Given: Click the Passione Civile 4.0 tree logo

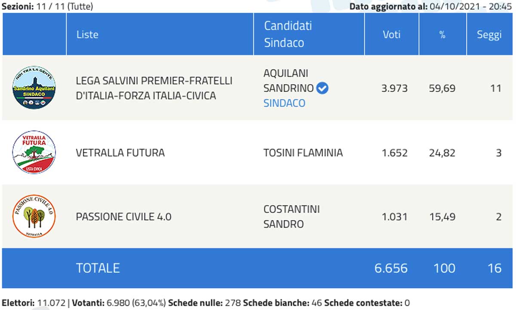Looking at the screenshot, I should (x=34, y=216).
